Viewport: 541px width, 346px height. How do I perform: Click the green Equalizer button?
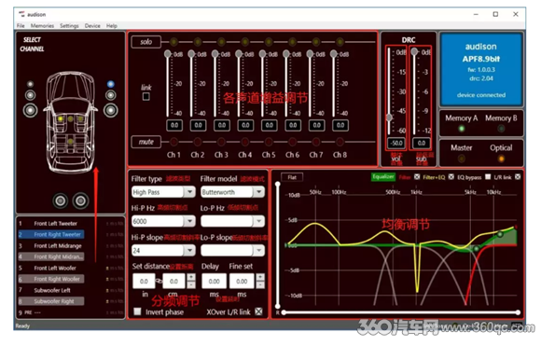383,176
